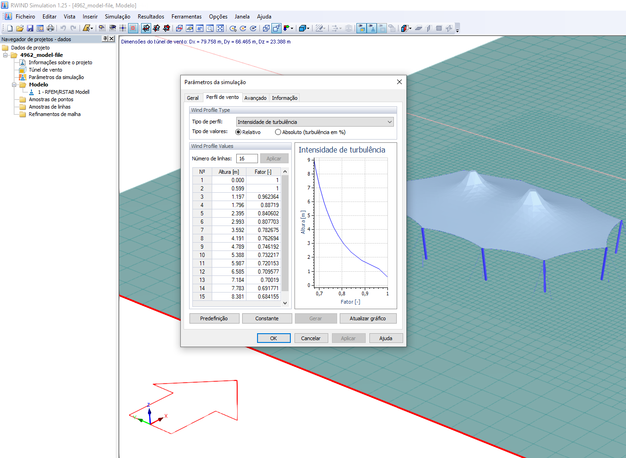This screenshot has height=458, width=626.
Task: Click the Print toolbar icon
Action: coord(50,28)
